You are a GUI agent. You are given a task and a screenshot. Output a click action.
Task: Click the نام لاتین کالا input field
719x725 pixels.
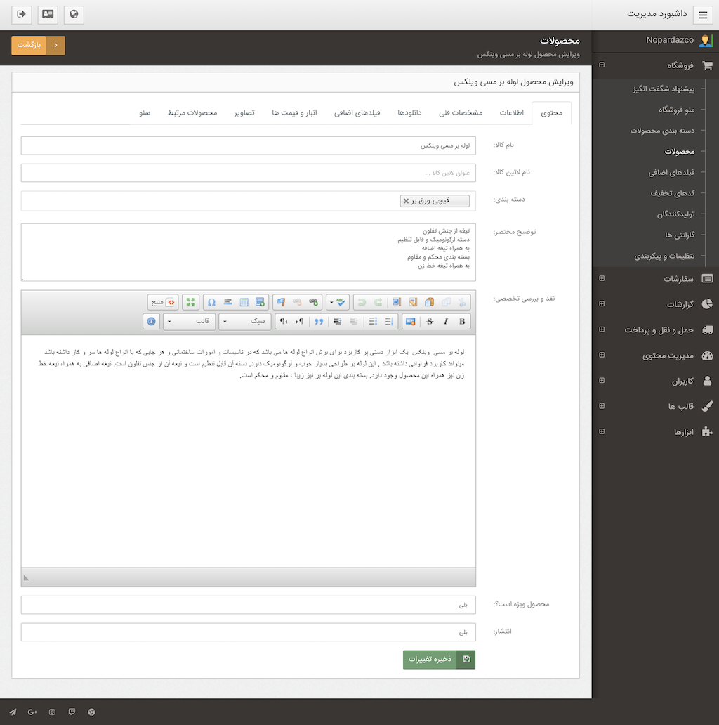coord(249,173)
